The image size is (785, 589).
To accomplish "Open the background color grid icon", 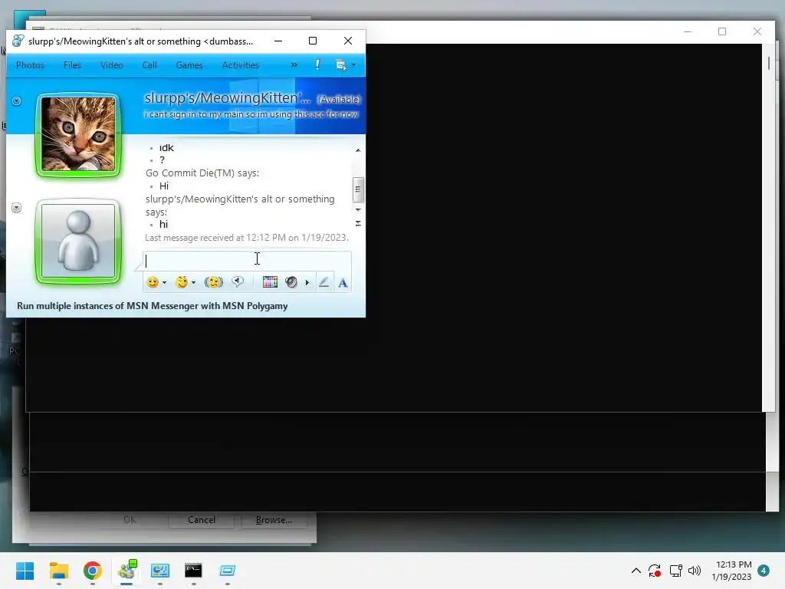I will coord(270,282).
